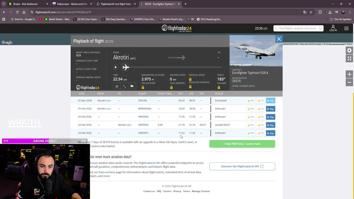
Task: Open the Flightradar24 API text link
Action: 149,163
